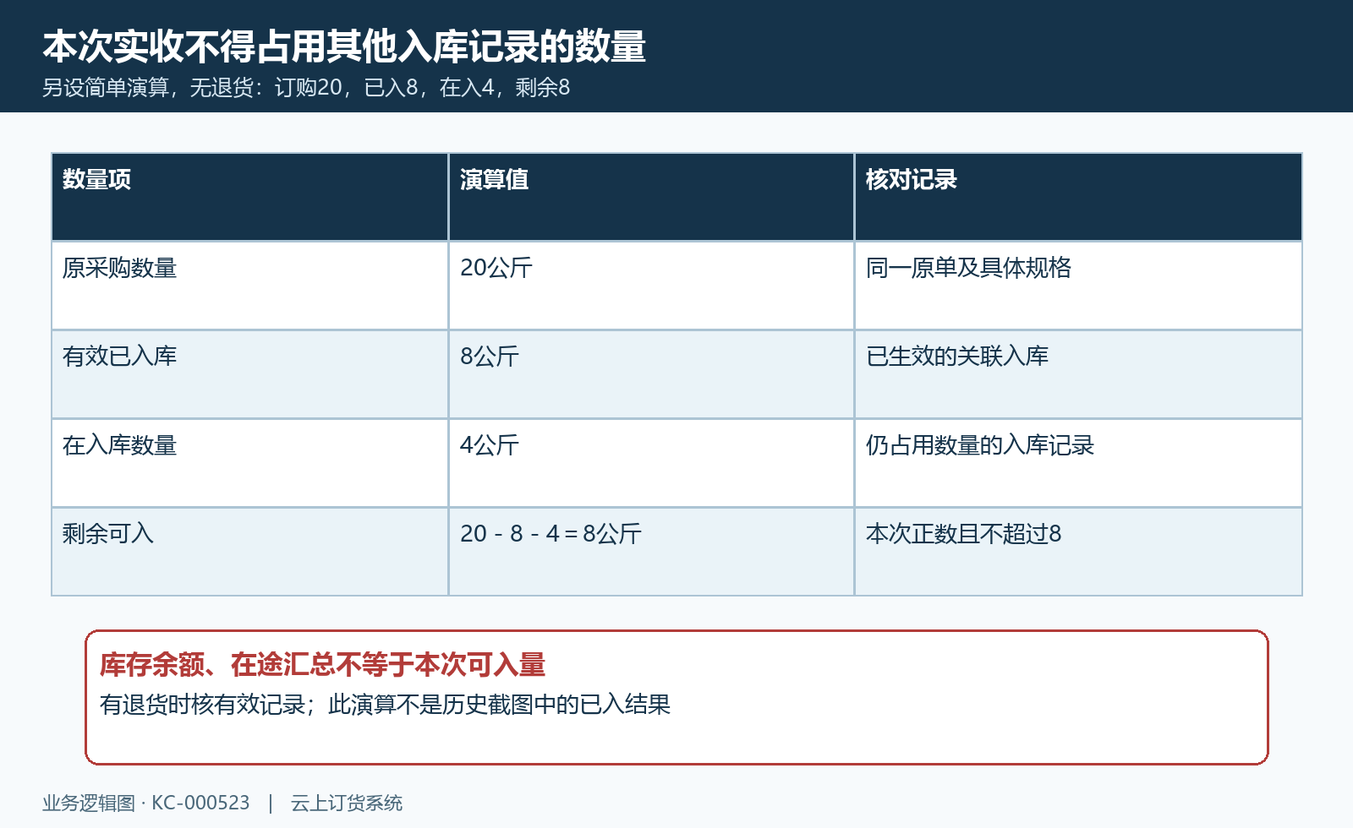
Task: Click the note starting with 有退货时核有效记录
Action: 385,705
